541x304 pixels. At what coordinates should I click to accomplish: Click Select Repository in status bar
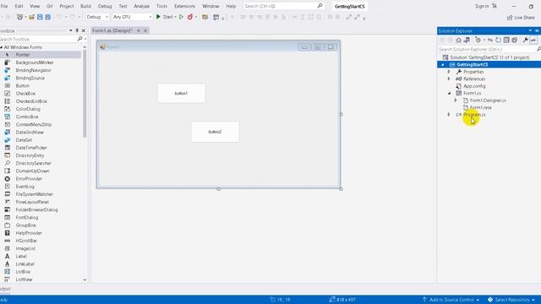511,300
